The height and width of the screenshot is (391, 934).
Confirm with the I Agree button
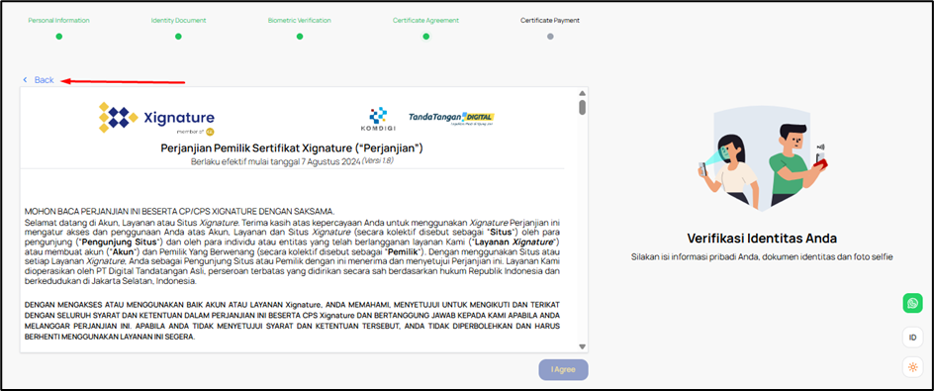563,369
